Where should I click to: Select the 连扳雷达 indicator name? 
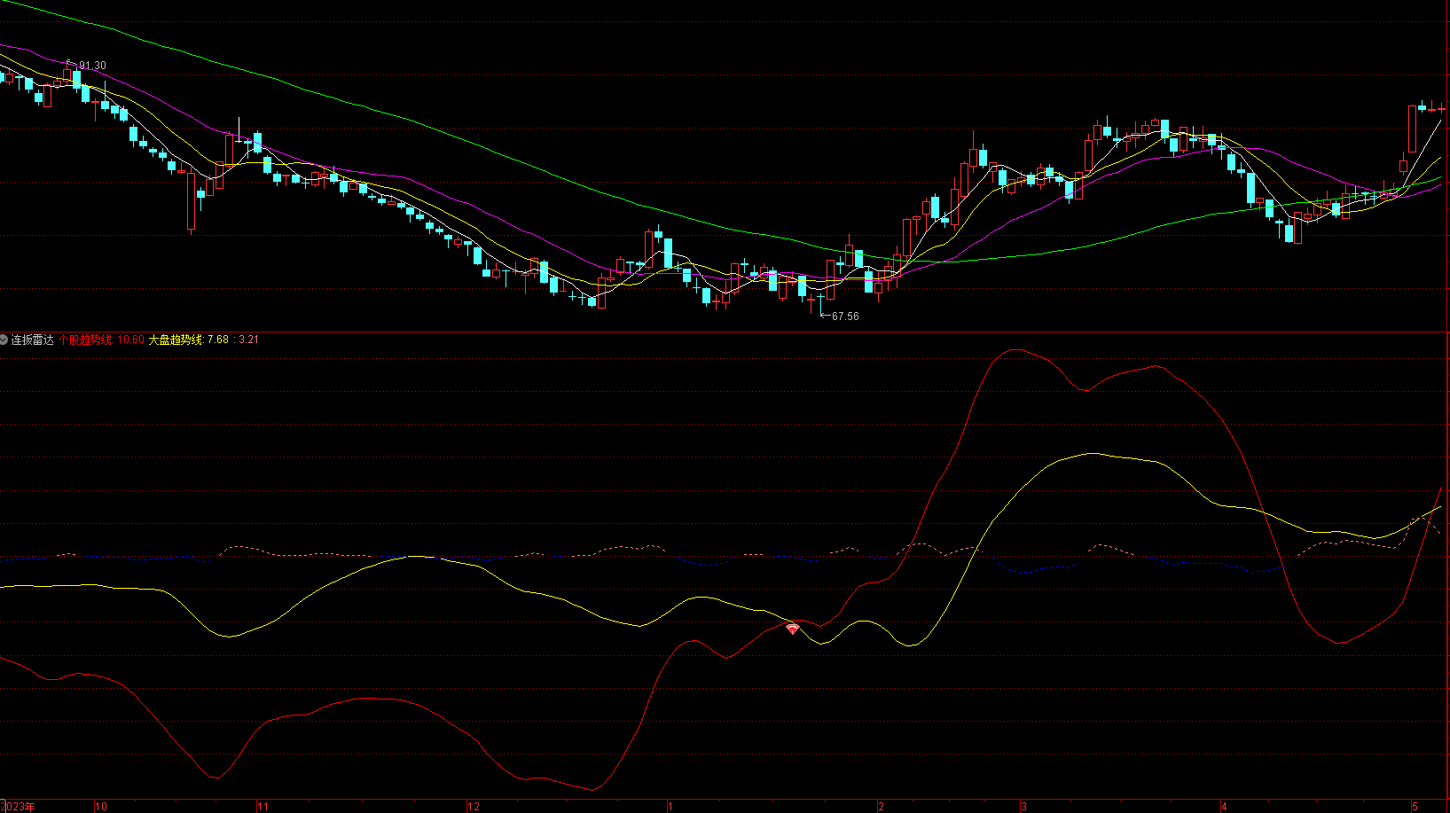(33, 340)
